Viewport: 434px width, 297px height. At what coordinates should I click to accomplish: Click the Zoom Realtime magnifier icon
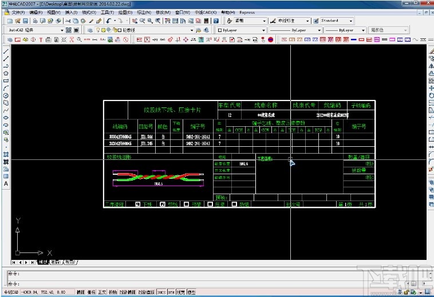(142, 21)
